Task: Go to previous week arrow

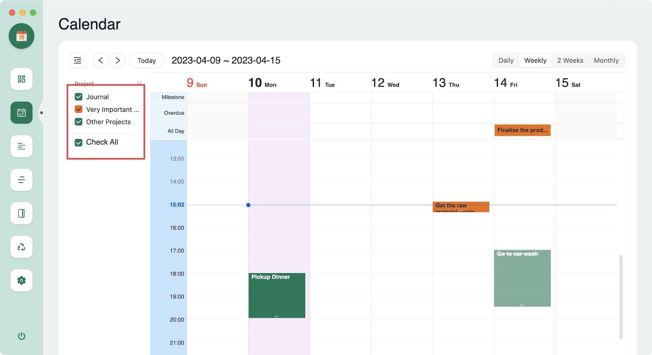Action: pyautogui.click(x=100, y=60)
